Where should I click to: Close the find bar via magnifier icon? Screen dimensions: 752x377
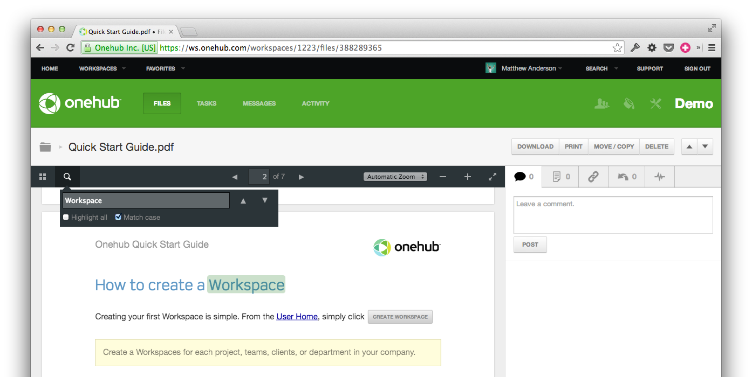67,177
